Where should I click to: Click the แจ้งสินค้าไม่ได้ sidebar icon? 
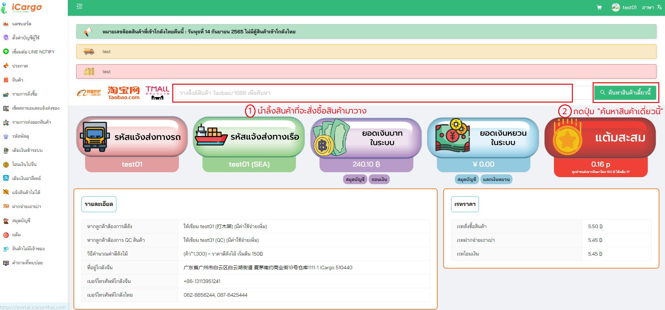(x=6, y=192)
